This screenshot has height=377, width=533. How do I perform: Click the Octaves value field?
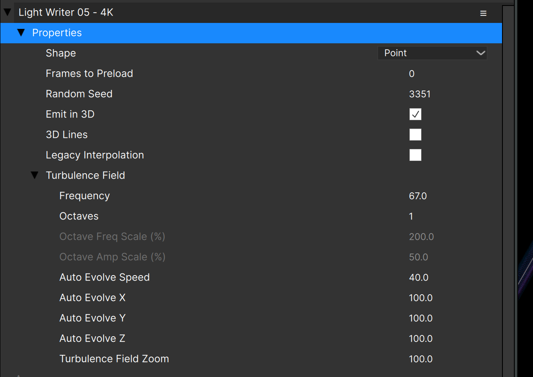[x=410, y=216]
